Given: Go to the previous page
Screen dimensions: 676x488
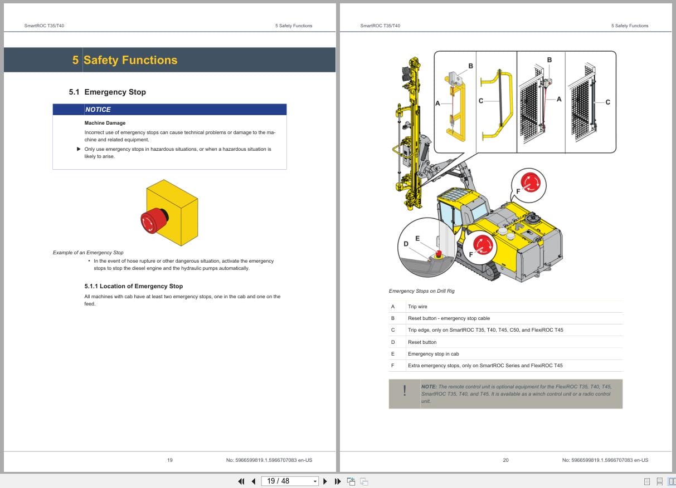Looking at the screenshot, I should (253, 481).
